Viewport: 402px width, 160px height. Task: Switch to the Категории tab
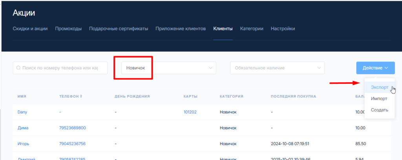(x=252, y=29)
